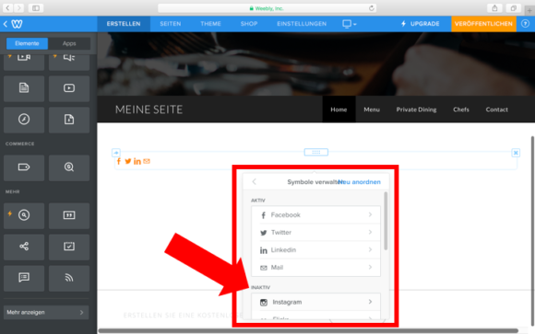This screenshot has height=334, width=535.
Task: Click the Safari address bar
Action: tap(267, 8)
